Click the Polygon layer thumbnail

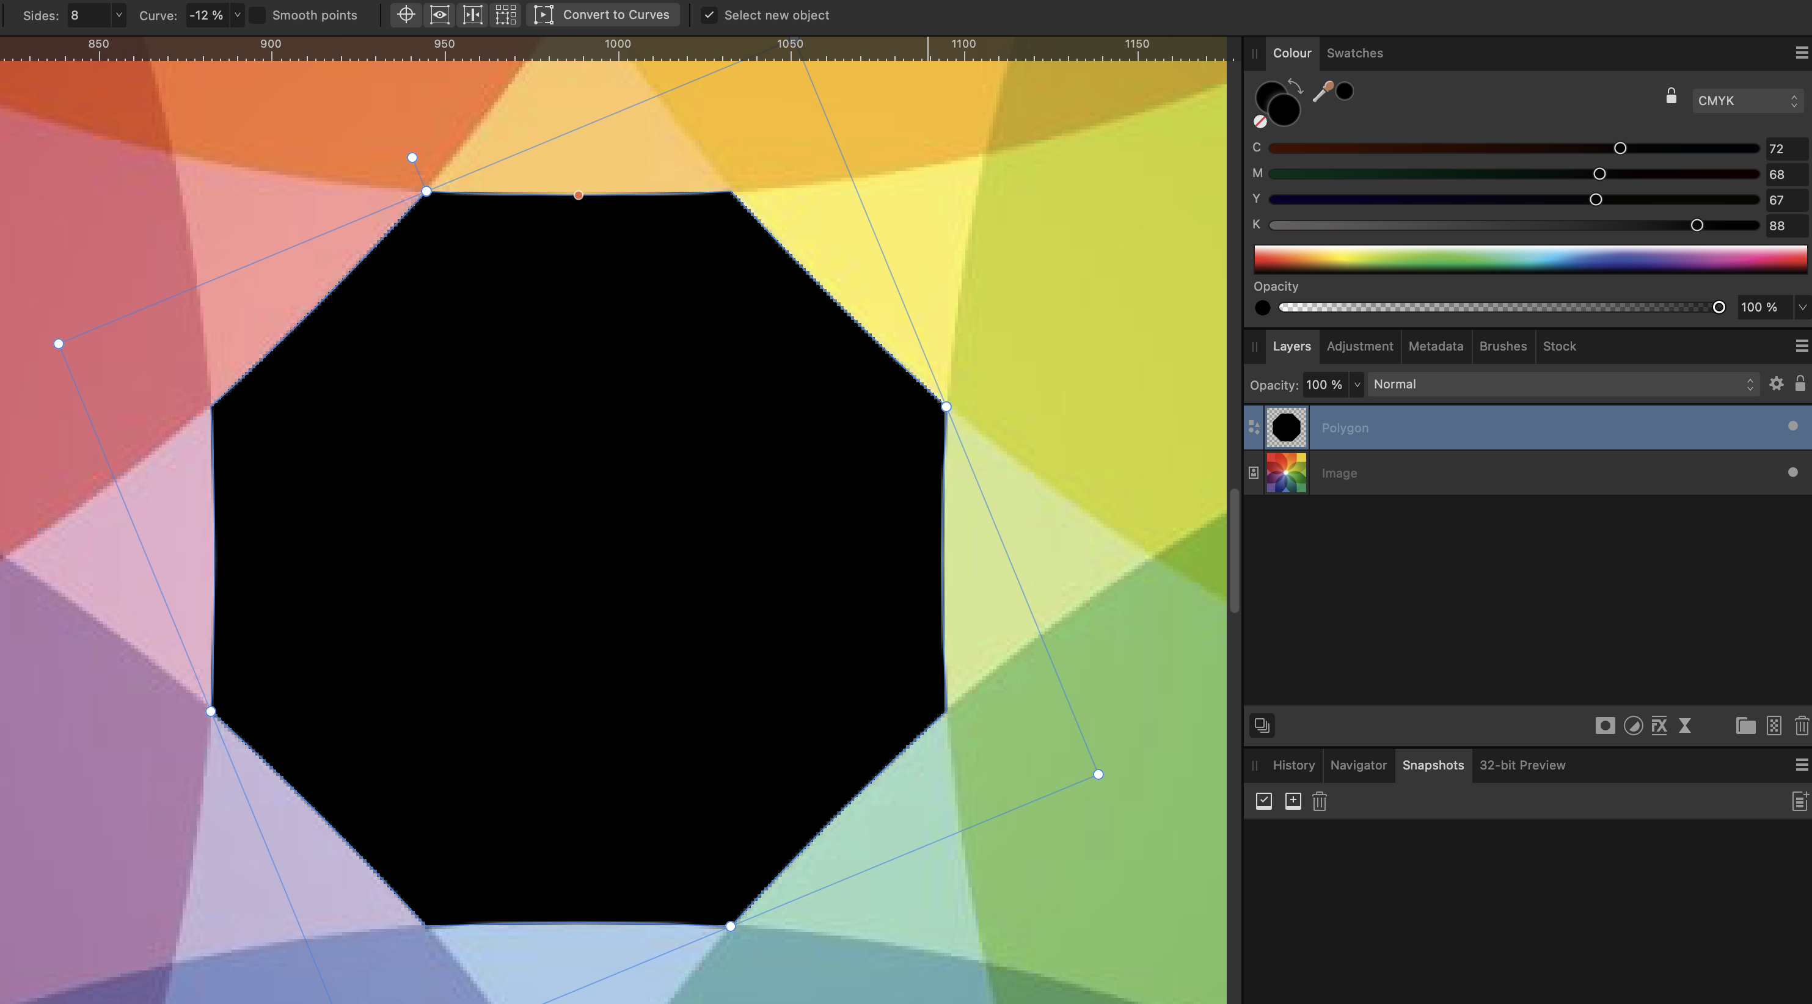(1287, 427)
